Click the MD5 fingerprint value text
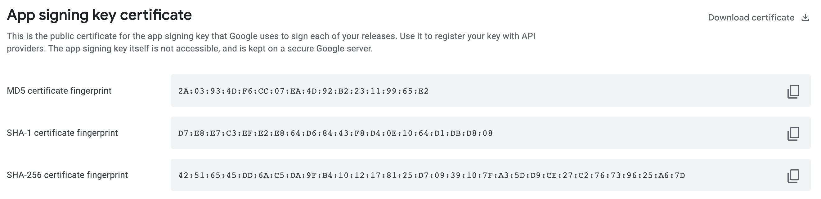This screenshot has width=821, height=199. point(303,91)
